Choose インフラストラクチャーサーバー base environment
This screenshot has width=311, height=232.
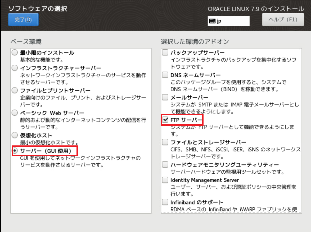[x=15, y=68]
